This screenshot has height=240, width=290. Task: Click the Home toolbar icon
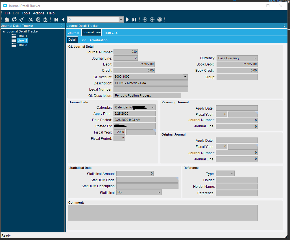pos(160,19)
